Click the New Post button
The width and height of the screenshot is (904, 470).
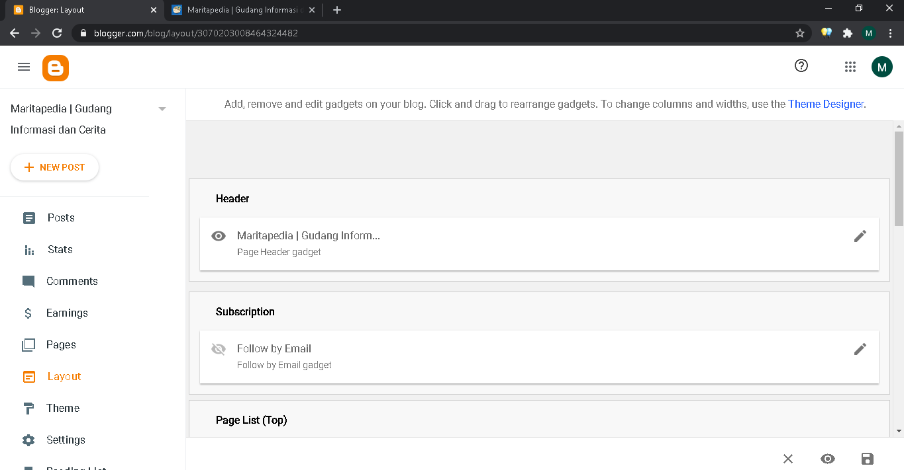[55, 167]
